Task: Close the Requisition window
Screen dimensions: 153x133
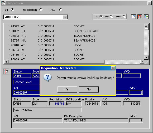Action: (150, 3)
